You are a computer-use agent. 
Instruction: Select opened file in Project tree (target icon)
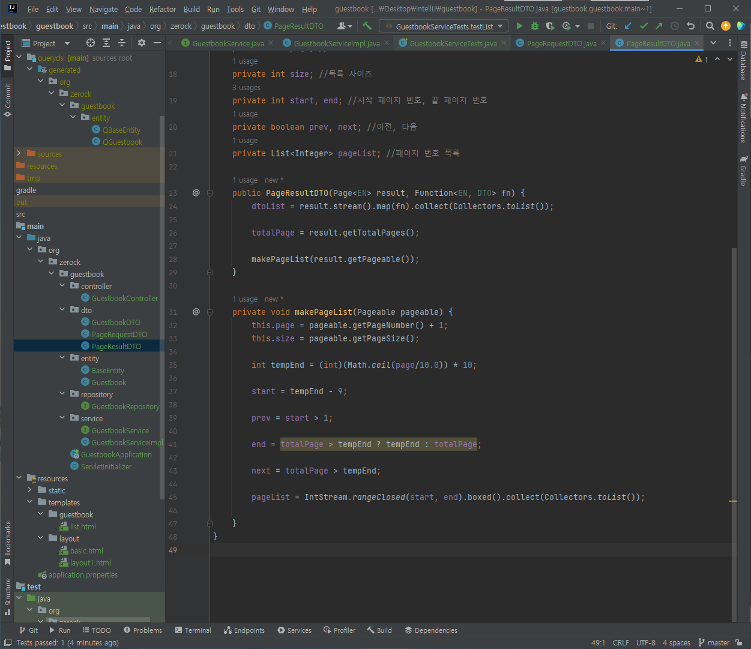(91, 43)
